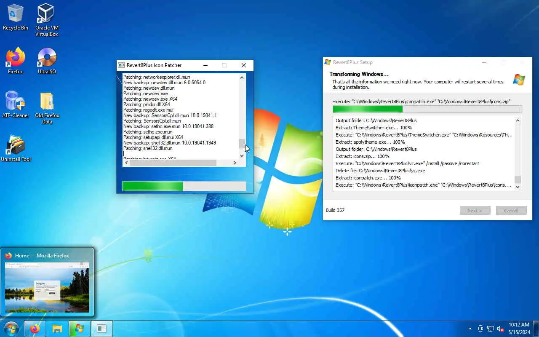Select the UltraISO desktop icon
The width and height of the screenshot is (539, 337).
[47, 61]
